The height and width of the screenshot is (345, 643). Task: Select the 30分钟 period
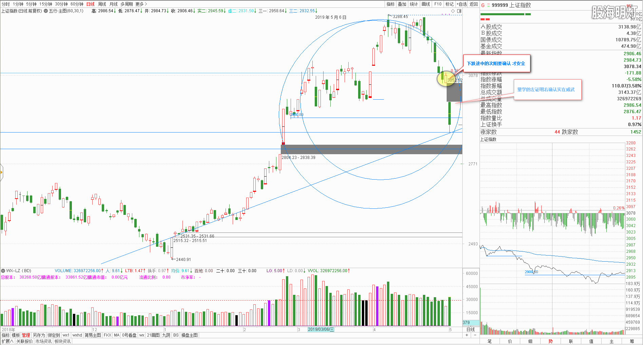[61, 4]
